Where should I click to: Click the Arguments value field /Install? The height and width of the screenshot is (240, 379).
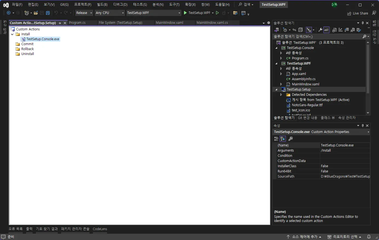345,151
